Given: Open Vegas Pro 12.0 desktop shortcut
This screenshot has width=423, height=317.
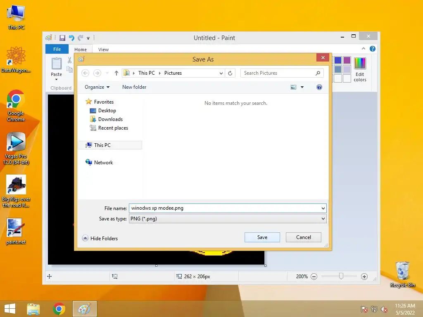Looking at the screenshot, I should click(16, 148).
